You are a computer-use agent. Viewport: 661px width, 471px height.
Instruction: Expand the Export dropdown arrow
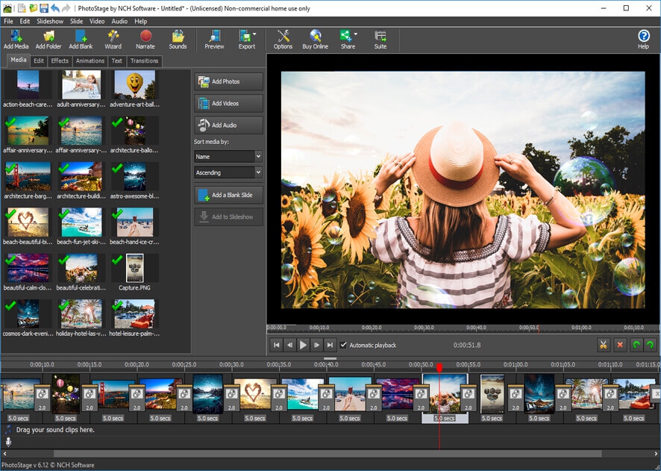255,34
